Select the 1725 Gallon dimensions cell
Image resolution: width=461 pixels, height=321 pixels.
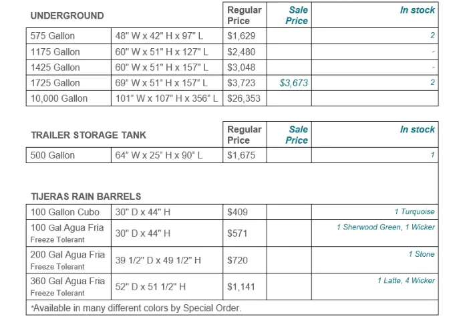[x=167, y=83]
